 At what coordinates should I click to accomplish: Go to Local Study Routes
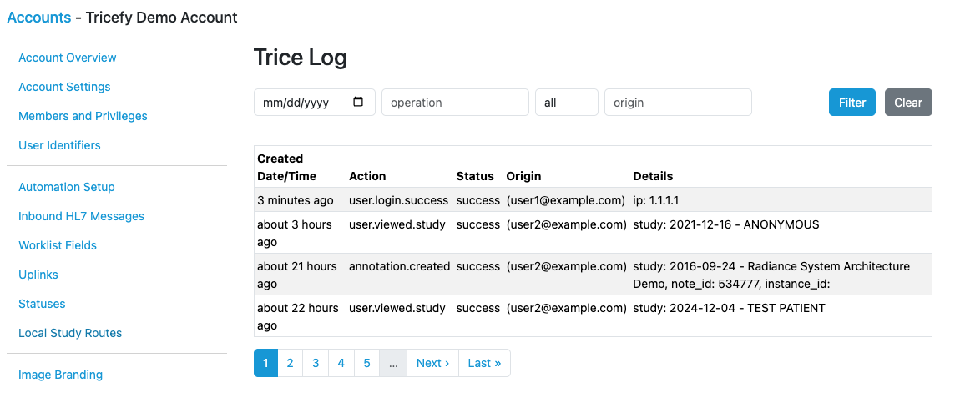tap(70, 333)
